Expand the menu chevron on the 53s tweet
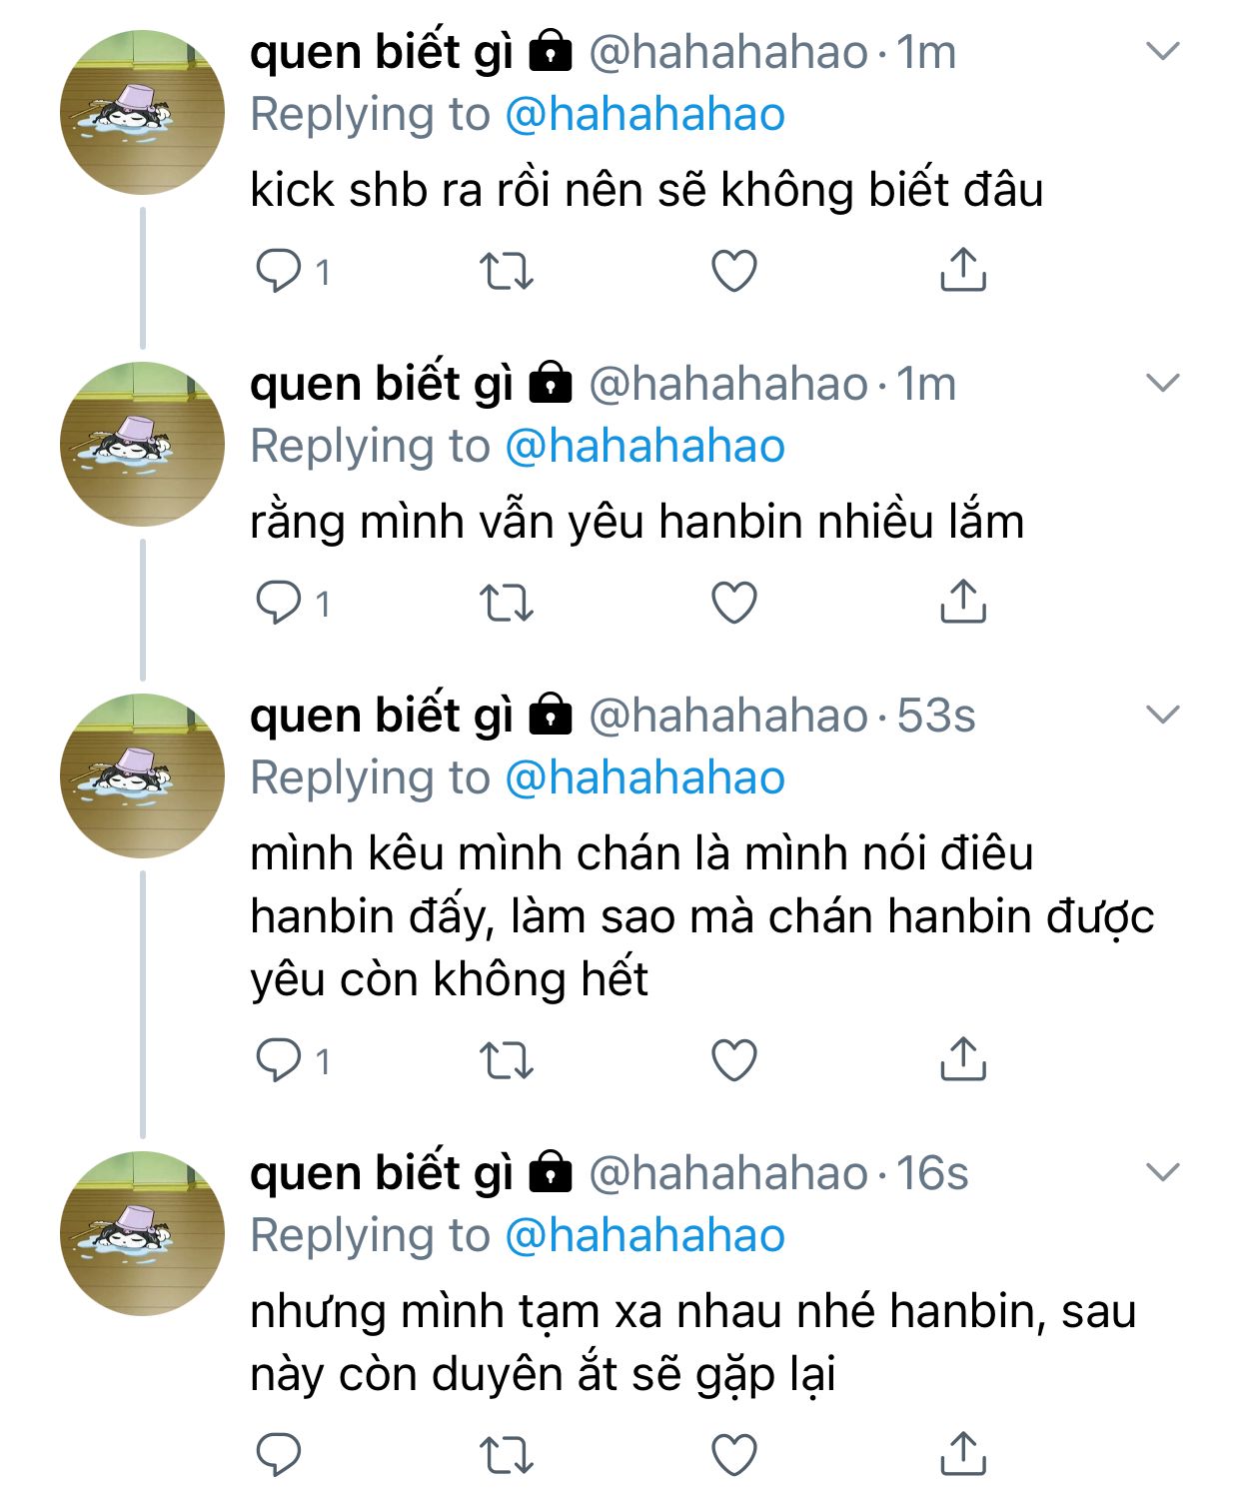1241x1496 pixels. [x=1163, y=715]
